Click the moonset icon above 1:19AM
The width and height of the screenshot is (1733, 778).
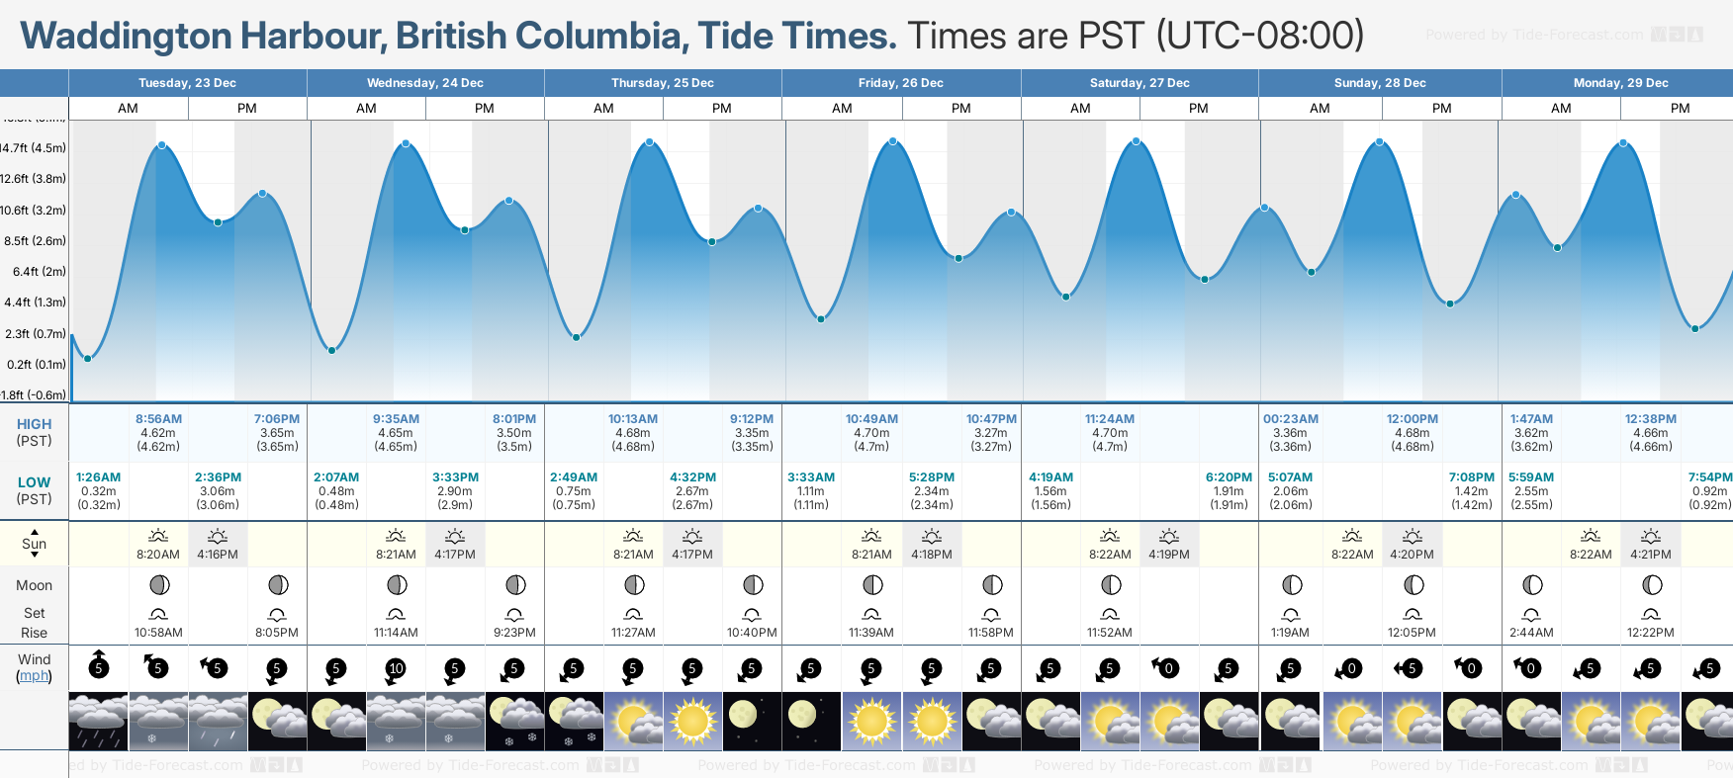[1291, 614]
